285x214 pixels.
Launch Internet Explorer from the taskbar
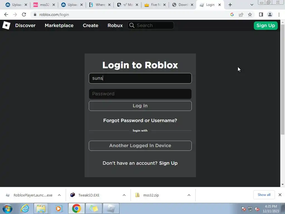click(x=24, y=208)
